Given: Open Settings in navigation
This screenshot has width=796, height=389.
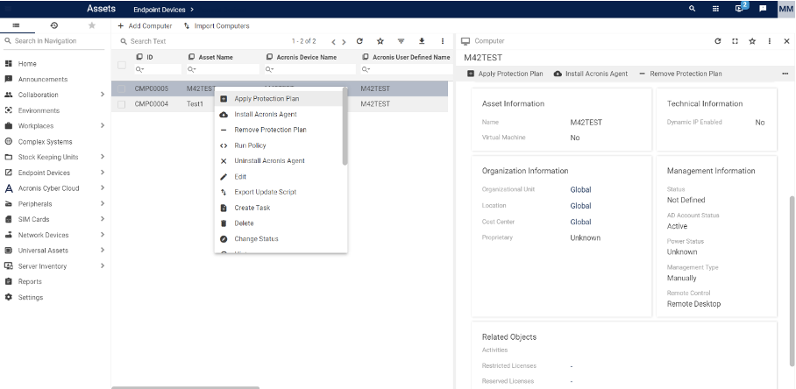Looking at the screenshot, I should pyautogui.click(x=31, y=297).
